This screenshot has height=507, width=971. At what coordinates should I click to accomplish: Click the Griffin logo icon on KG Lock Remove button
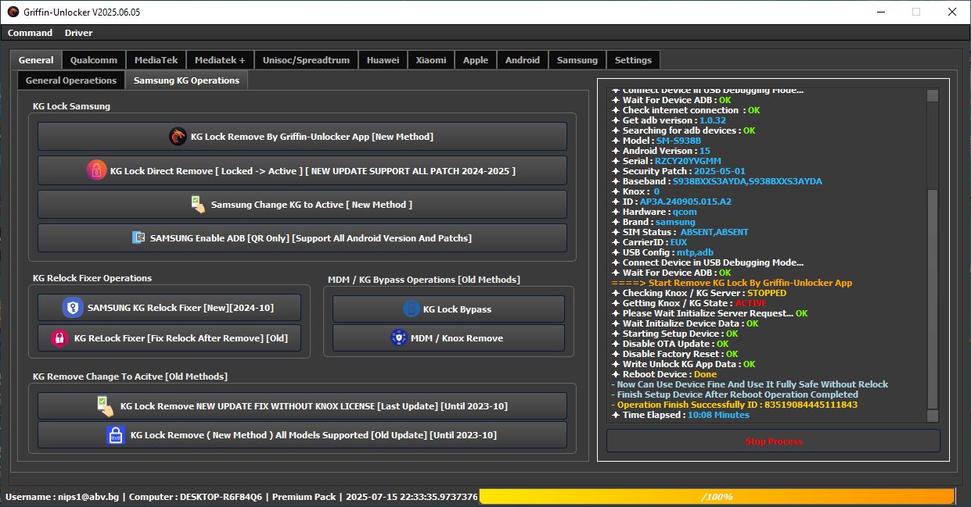[x=178, y=137]
